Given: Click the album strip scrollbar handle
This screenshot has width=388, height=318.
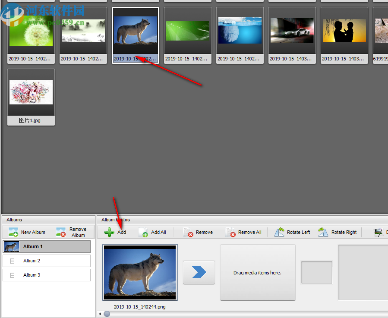Looking at the screenshot, I should [x=107, y=314].
